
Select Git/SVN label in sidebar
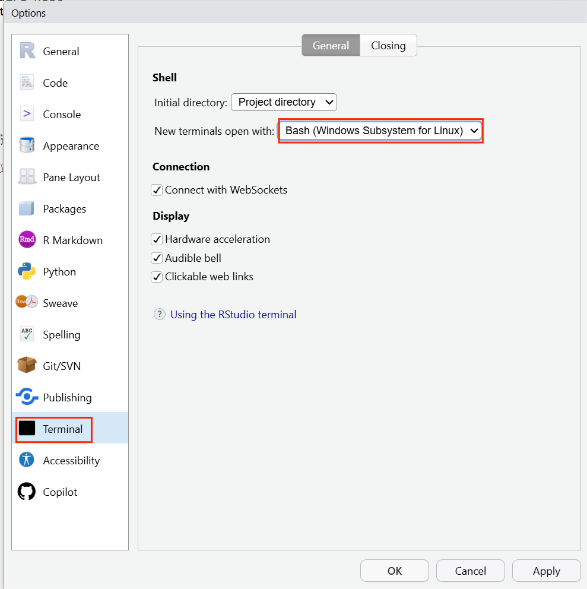click(62, 366)
